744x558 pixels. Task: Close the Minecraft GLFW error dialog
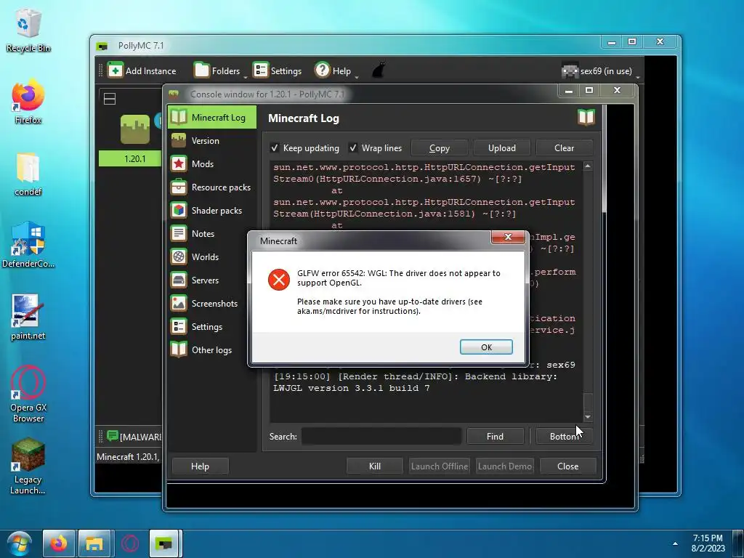click(x=508, y=237)
